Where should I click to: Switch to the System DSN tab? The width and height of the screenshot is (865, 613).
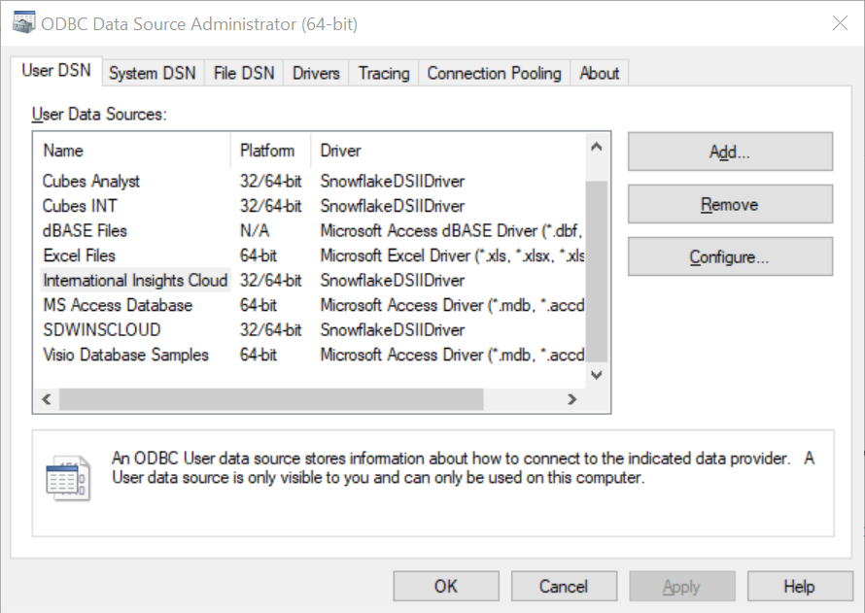[x=153, y=73]
